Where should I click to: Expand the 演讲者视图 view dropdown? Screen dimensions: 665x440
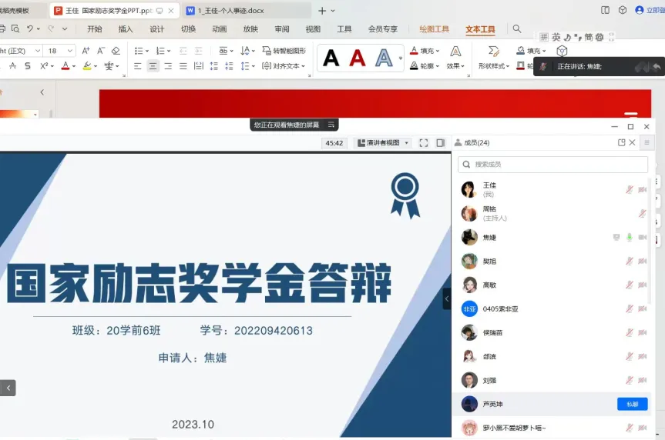382,143
